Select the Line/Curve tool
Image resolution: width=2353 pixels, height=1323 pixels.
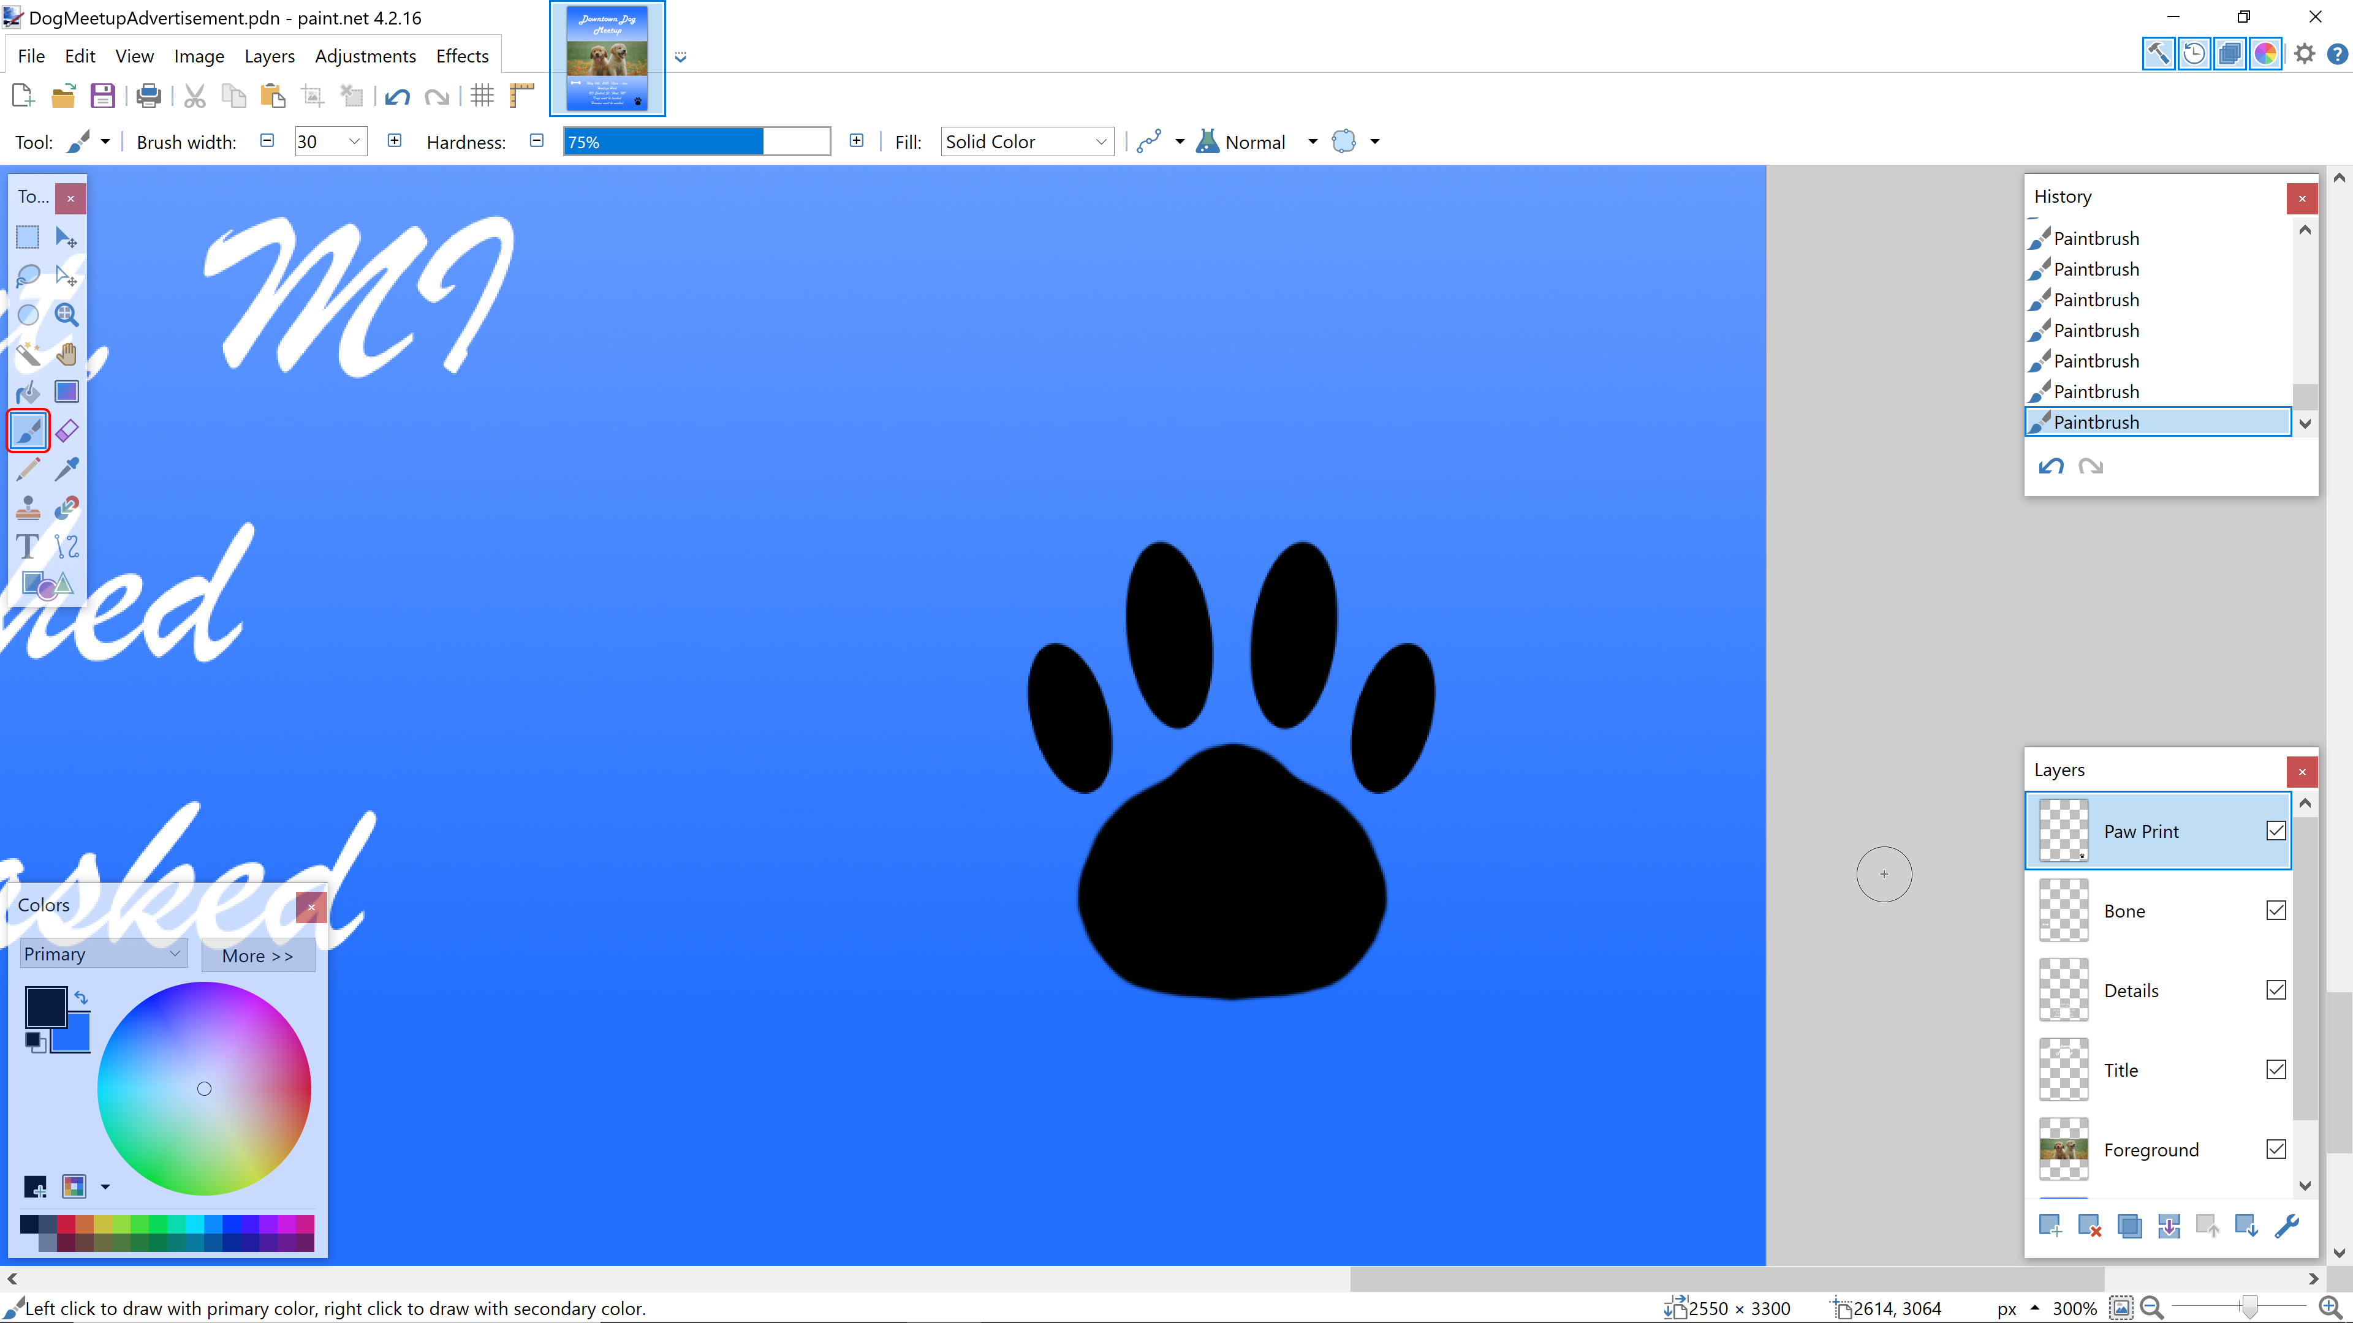click(x=66, y=547)
